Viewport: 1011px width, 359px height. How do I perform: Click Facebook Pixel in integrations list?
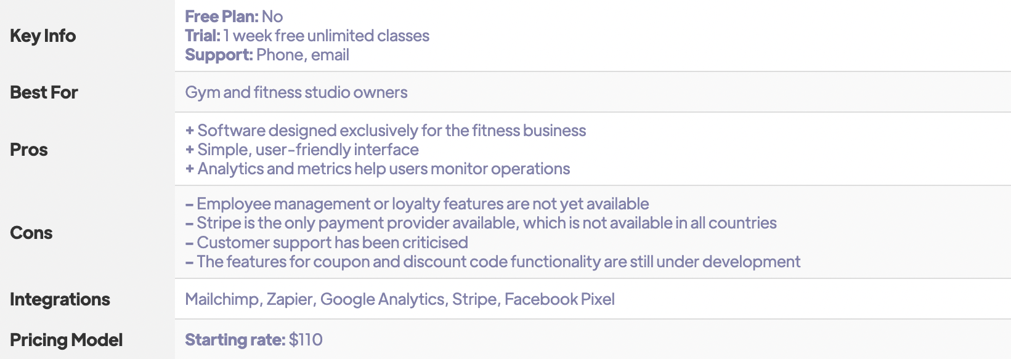click(x=559, y=299)
